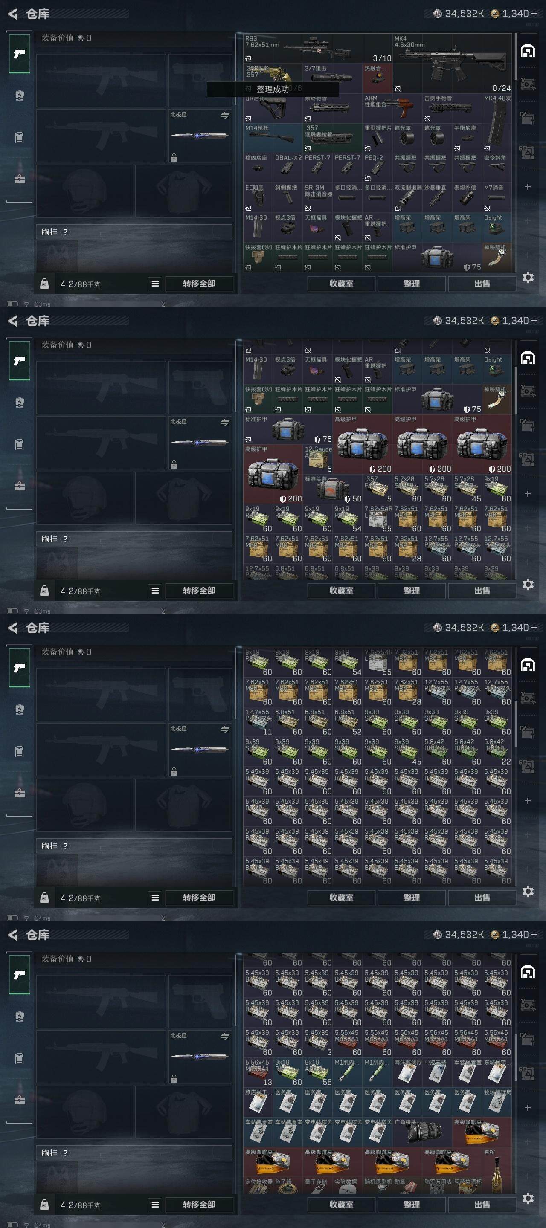This screenshot has width=546, height=1228.
Task: Click 收藏室 button in the topmost screenshot
Action: [341, 284]
